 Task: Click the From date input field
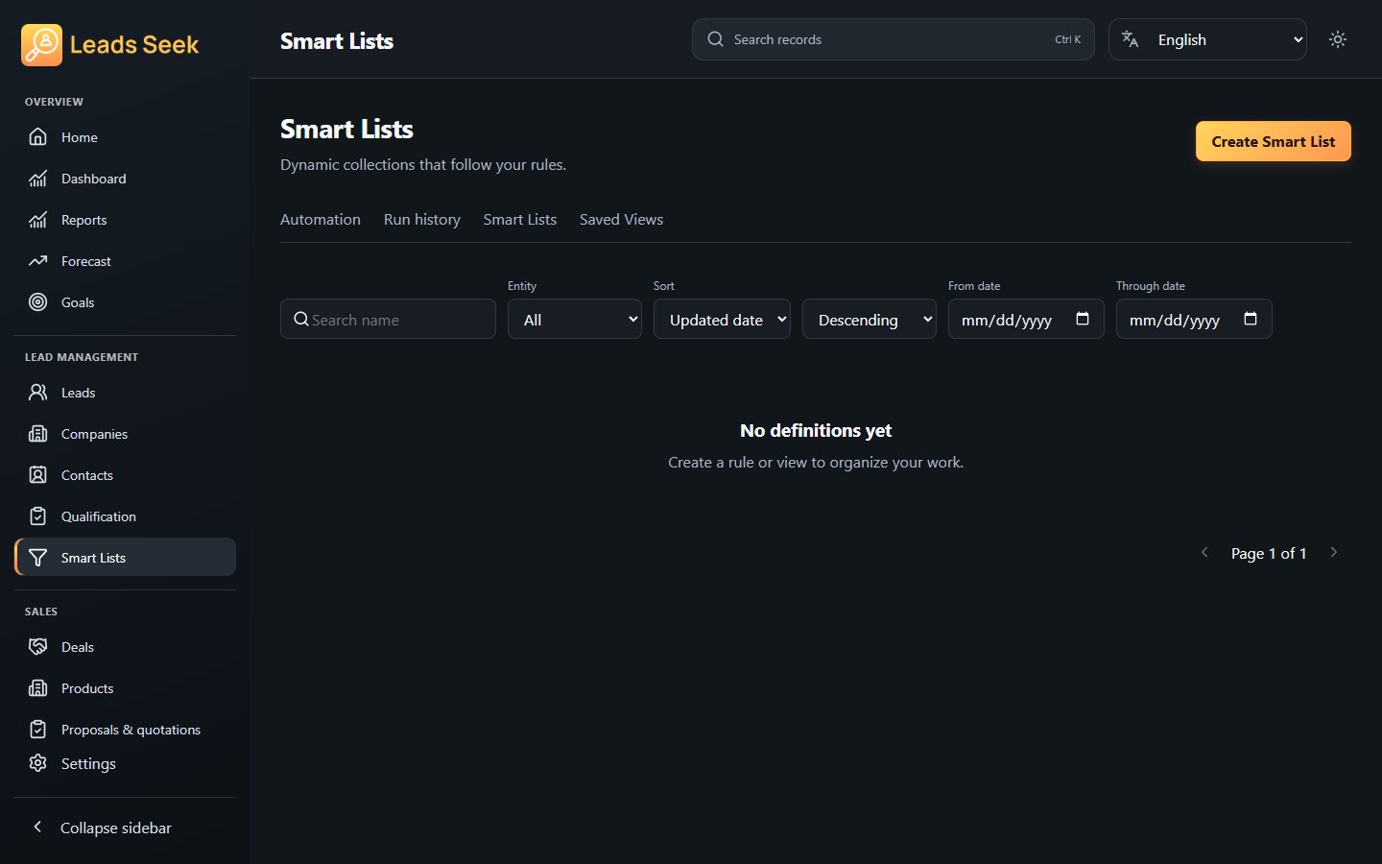click(1026, 319)
